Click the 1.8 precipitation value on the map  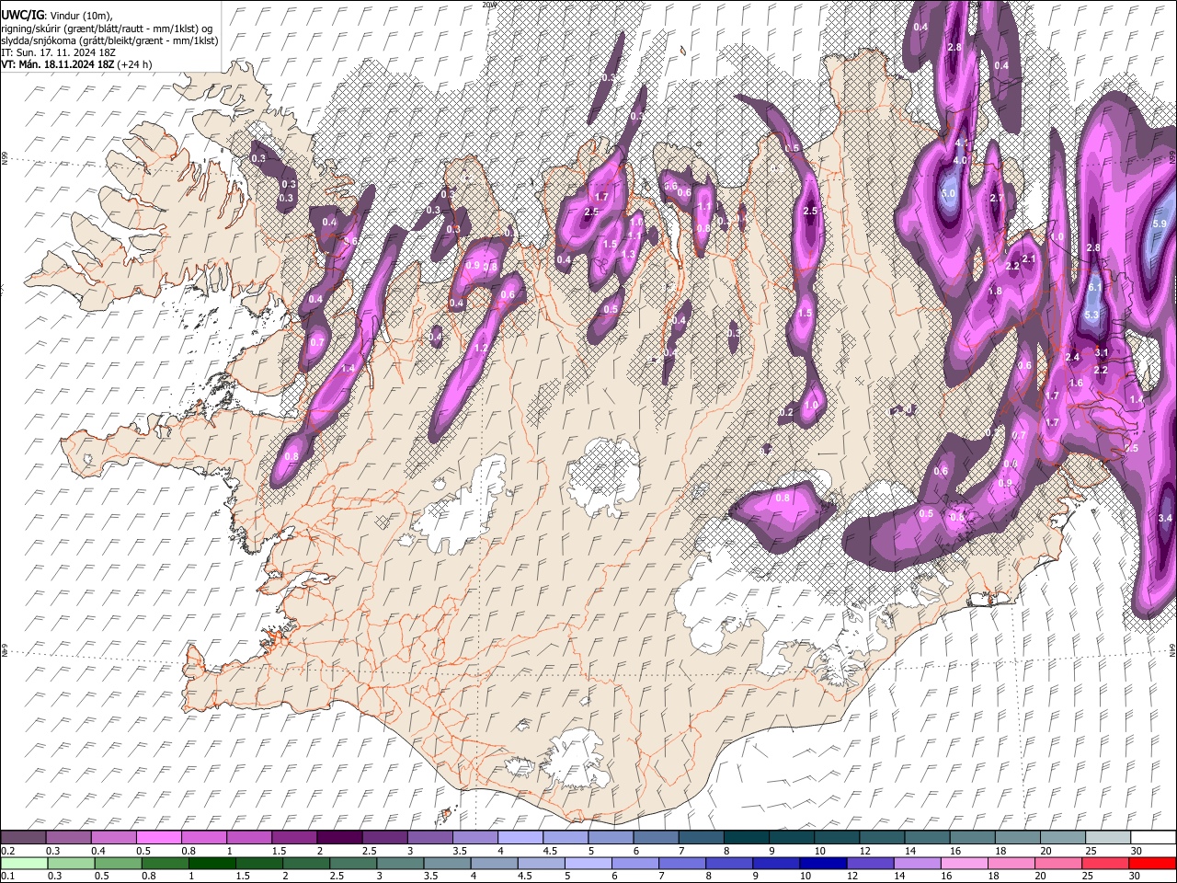click(x=995, y=291)
